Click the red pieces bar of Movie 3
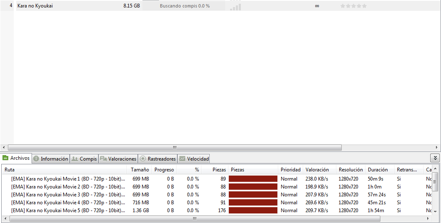This screenshot has width=441, height=223. [x=253, y=195]
